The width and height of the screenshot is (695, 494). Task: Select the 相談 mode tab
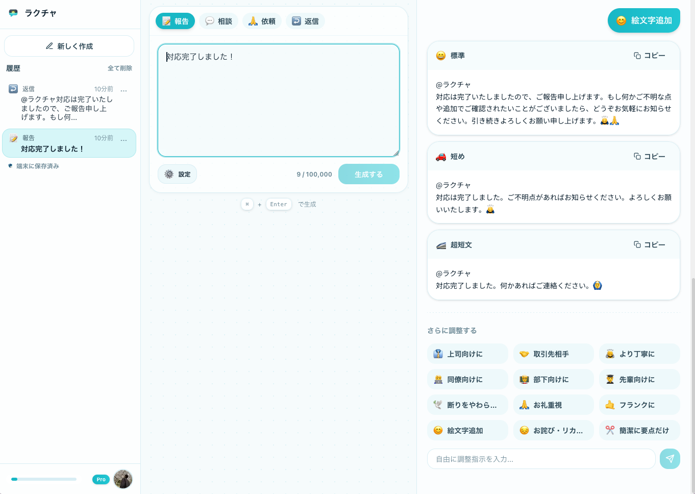218,21
